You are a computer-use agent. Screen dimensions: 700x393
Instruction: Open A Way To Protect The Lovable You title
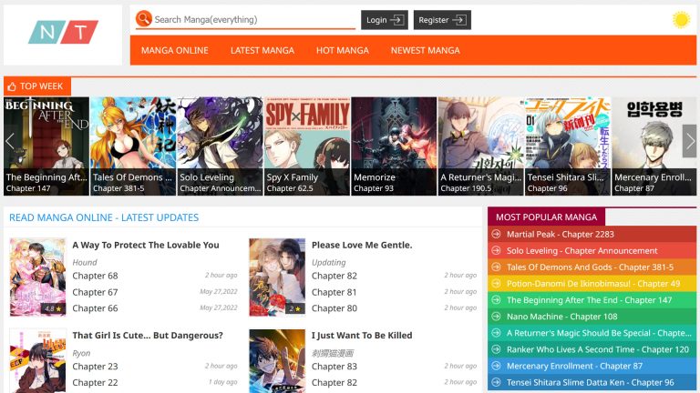tap(146, 245)
